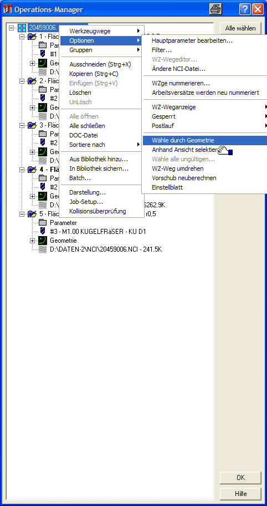Click the Parameter folder icon under operation 5
This screenshot has height=506, width=267.
pyautogui.click(x=43, y=222)
